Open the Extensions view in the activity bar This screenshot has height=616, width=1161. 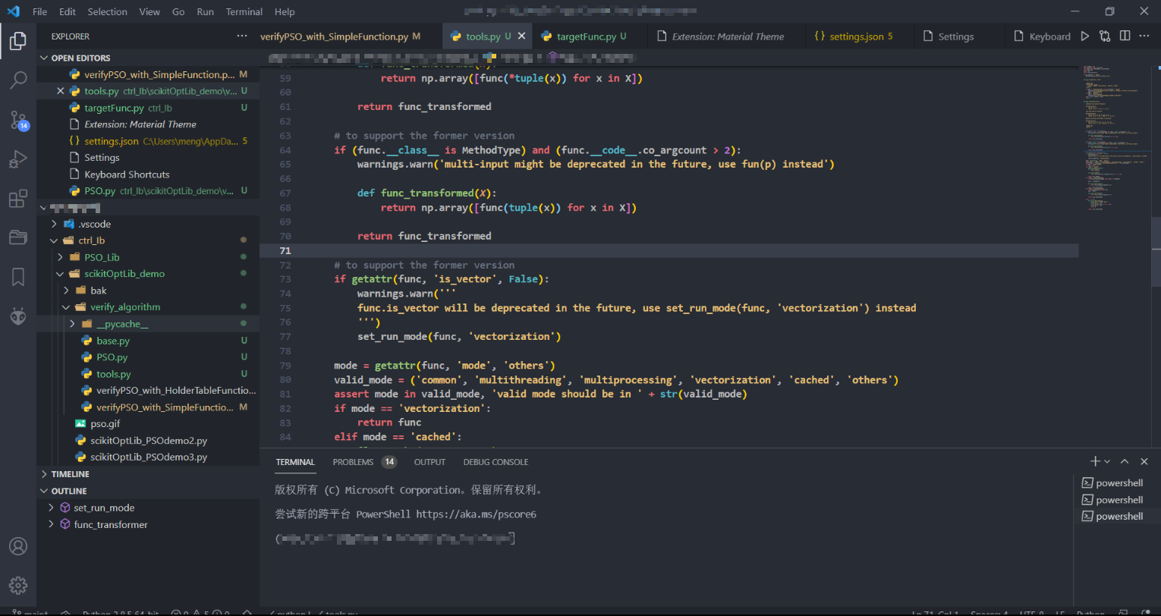(x=17, y=198)
